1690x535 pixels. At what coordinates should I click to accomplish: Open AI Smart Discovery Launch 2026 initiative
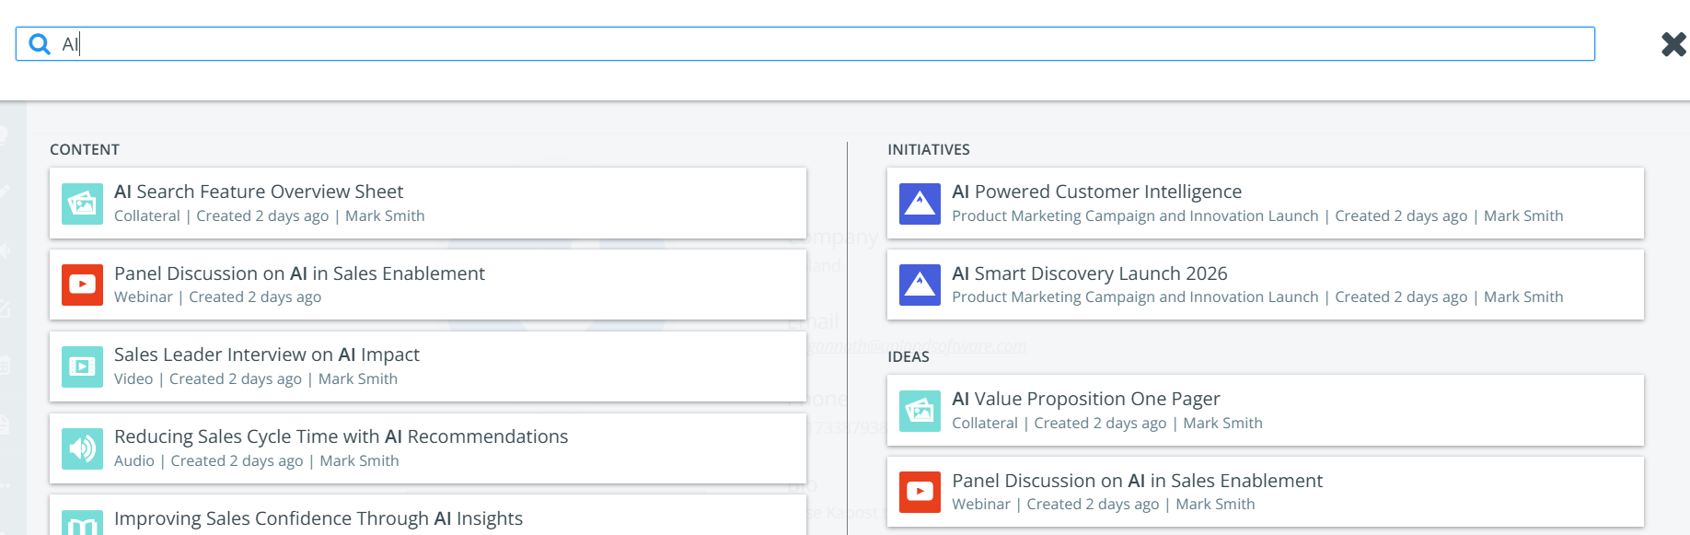coord(1089,273)
